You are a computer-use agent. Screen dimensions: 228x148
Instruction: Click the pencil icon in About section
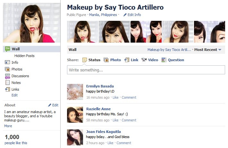click(50, 105)
